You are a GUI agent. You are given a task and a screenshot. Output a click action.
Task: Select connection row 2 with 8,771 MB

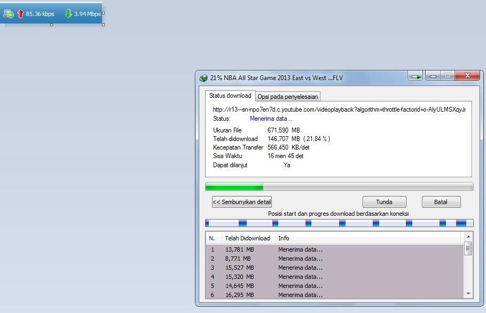click(x=335, y=259)
